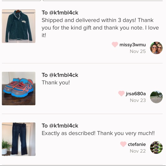View the green fleece pullover listing photo
The width and height of the screenshot is (166, 166).
click(19, 26)
